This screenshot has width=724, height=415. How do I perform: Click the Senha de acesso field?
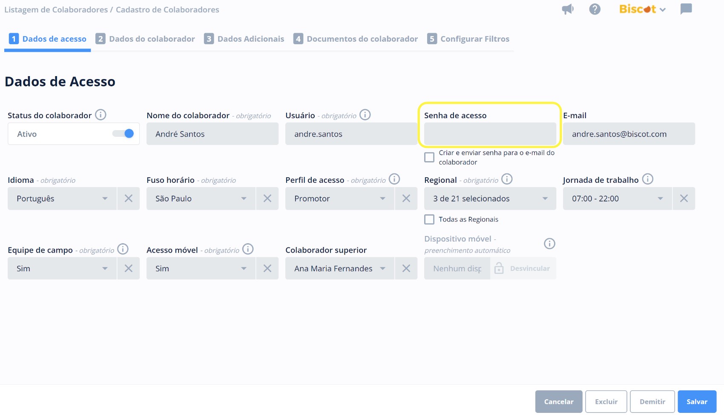pyautogui.click(x=490, y=134)
